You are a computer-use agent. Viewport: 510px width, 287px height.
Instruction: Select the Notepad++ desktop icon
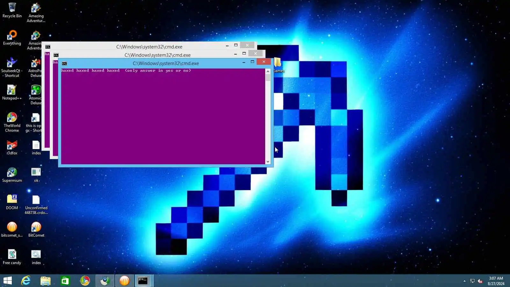12,92
